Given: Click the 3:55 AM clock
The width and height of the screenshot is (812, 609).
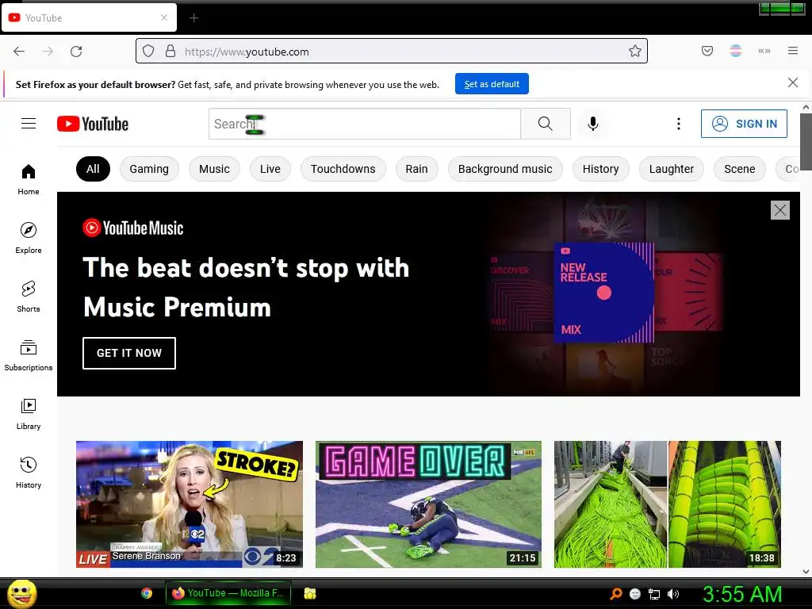Looking at the screenshot, I should [x=742, y=594].
